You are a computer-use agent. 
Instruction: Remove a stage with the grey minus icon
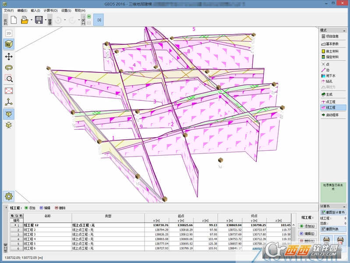[x=89, y=23]
